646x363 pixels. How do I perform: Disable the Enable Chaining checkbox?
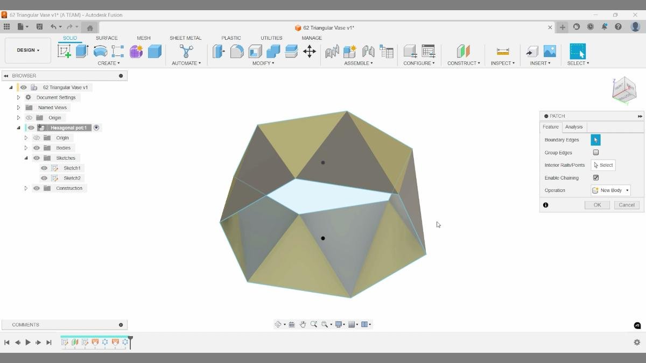pyautogui.click(x=596, y=177)
